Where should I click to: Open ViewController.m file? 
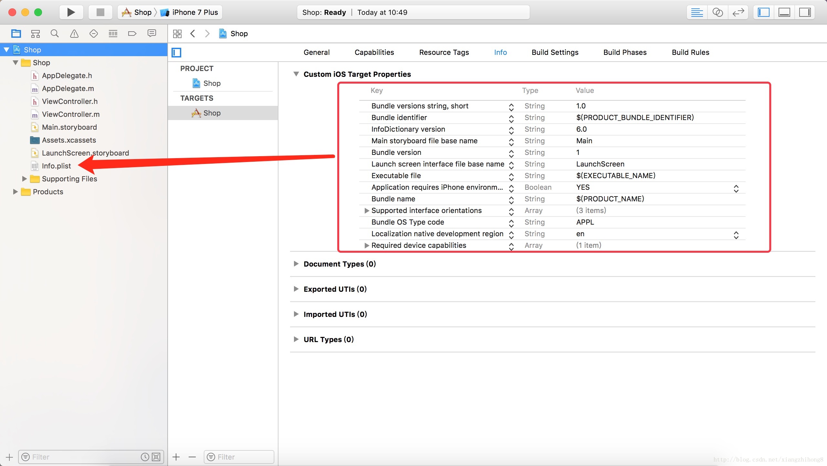[71, 114]
